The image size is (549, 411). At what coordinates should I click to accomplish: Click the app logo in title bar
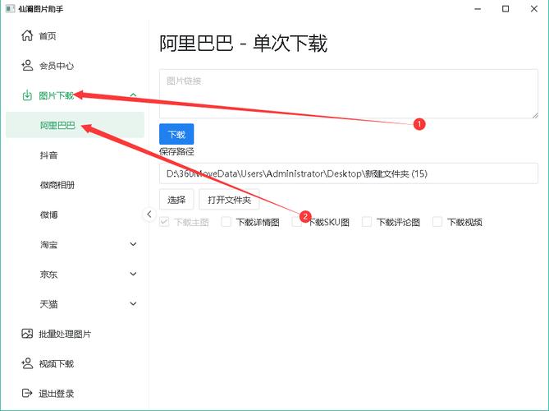(x=10, y=8)
